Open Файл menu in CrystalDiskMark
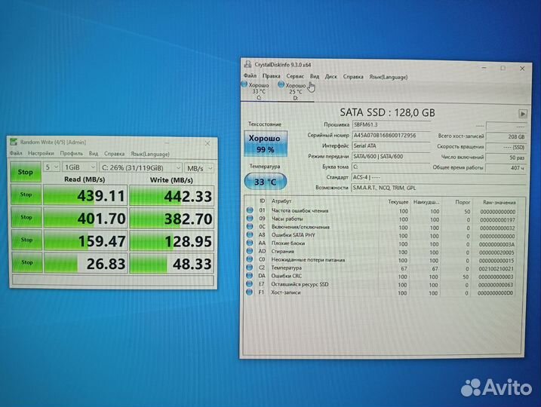 [16, 153]
